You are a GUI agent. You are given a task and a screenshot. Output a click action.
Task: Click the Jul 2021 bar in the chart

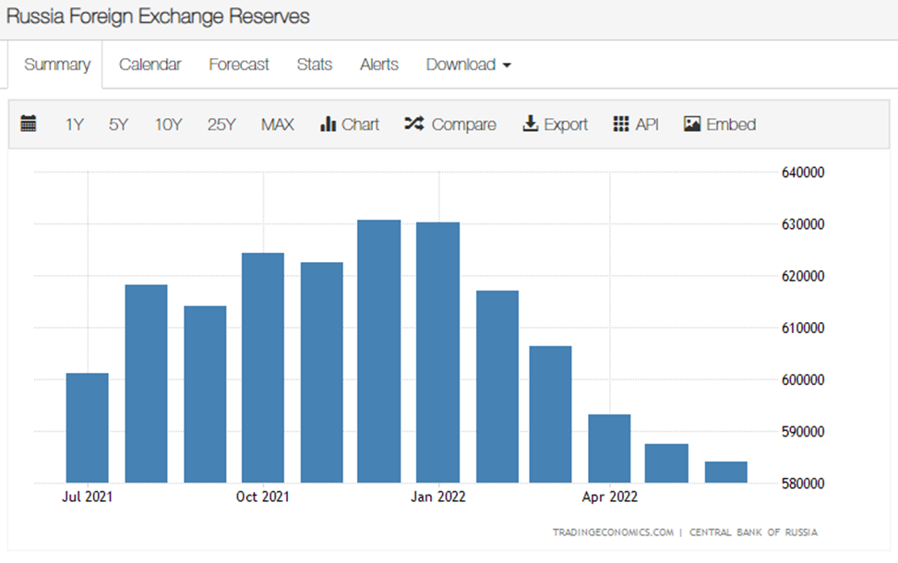tap(87, 428)
